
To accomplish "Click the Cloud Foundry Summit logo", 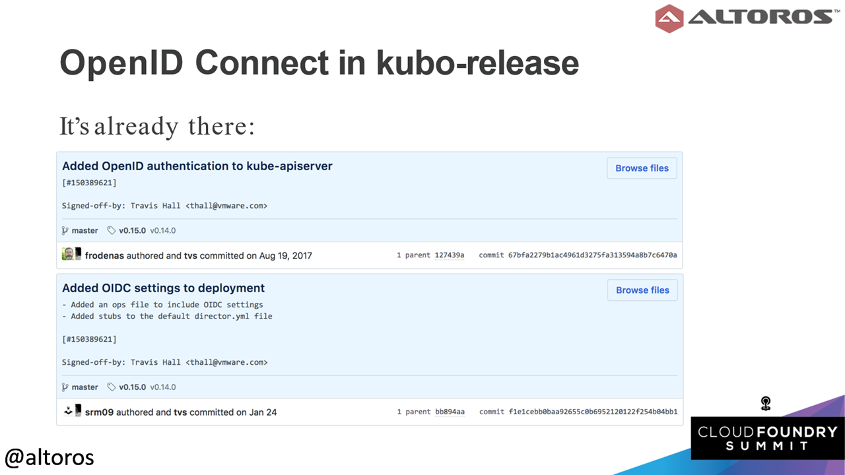I will [768, 438].
